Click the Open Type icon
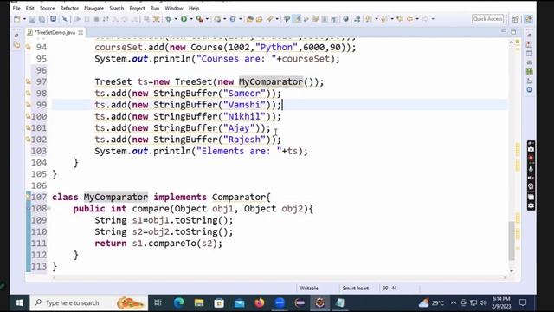554x312 pixels. tap(250, 19)
